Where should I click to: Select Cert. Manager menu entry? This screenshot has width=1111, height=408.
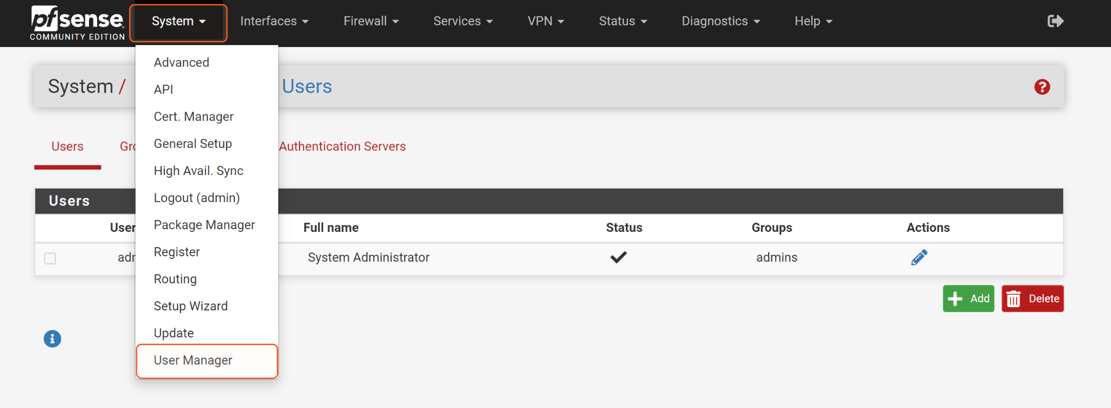pyautogui.click(x=194, y=116)
